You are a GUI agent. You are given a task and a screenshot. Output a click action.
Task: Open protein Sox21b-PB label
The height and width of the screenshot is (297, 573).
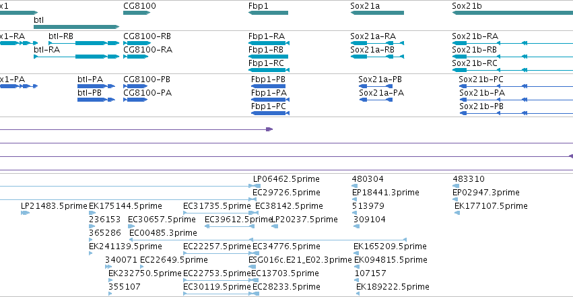[x=481, y=106]
